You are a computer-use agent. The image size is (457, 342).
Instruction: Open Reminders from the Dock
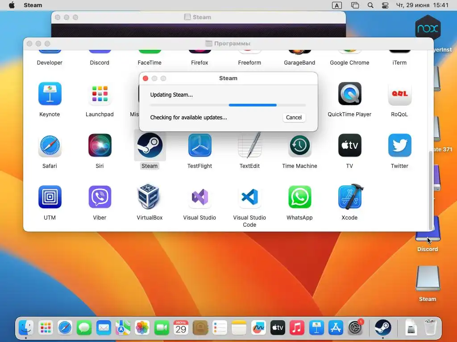coord(220,328)
